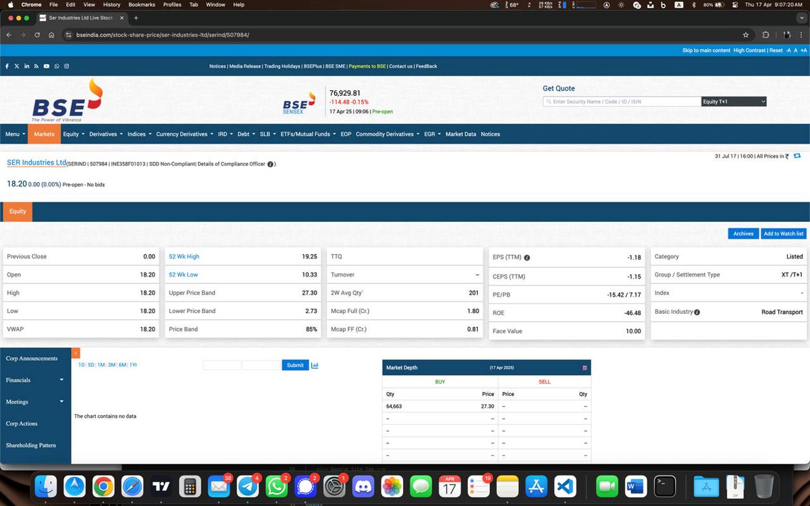The width and height of the screenshot is (810, 506).
Task: Click the Archives button
Action: [x=743, y=233]
